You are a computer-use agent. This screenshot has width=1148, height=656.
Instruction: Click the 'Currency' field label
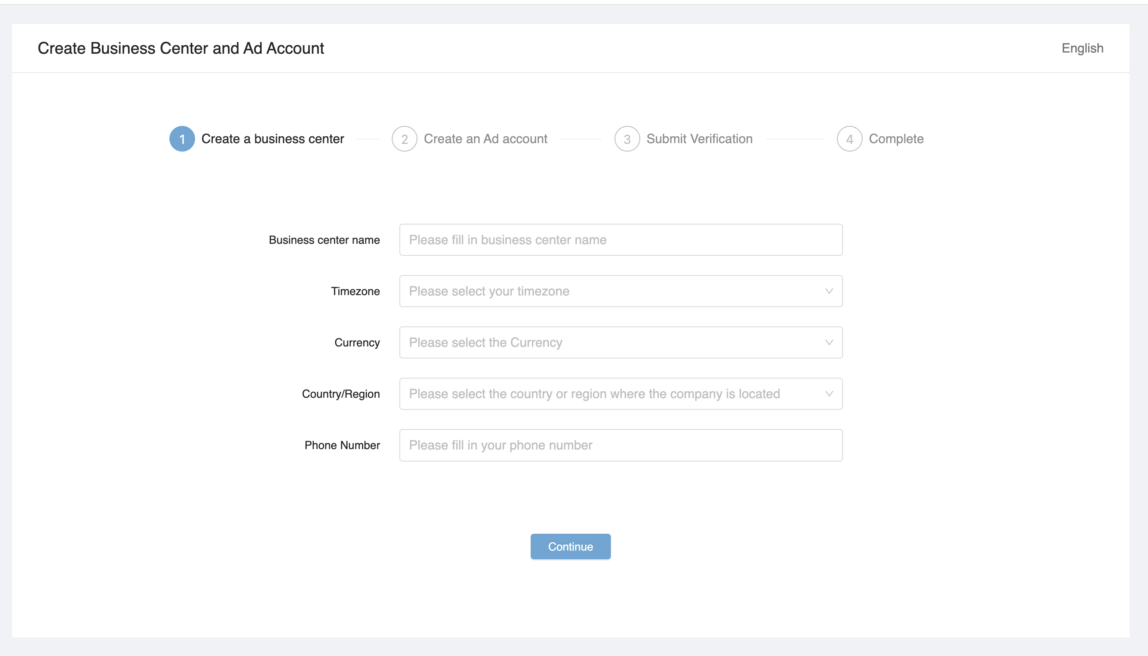point(357,343)
